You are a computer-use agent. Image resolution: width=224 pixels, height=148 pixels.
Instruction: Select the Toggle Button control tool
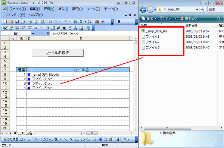click(x=58, y=28)
